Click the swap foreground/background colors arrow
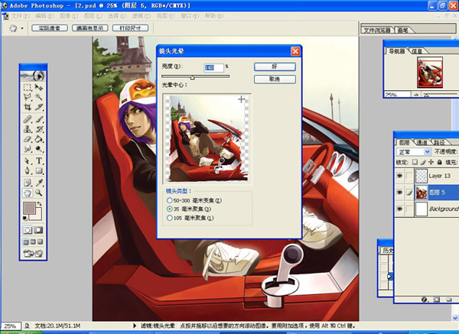This screenshot has height=334, width=459. [39, 203]
